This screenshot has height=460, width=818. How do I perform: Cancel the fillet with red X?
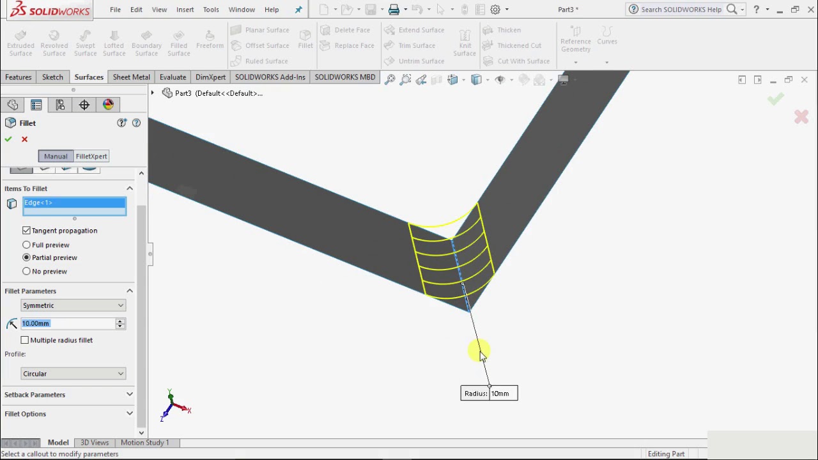(24, 139)
